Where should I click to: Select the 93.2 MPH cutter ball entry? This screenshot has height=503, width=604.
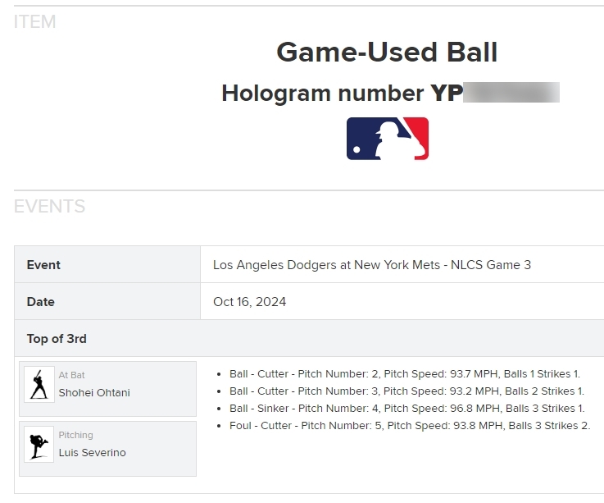point(406,391)
